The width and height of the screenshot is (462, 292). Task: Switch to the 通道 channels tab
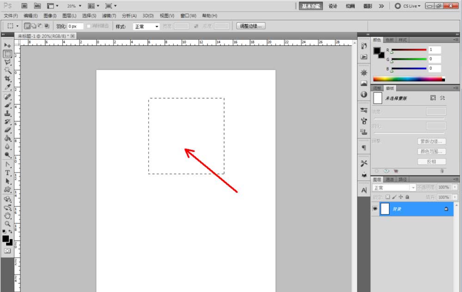pyautogui.click(x=389, y=179)
